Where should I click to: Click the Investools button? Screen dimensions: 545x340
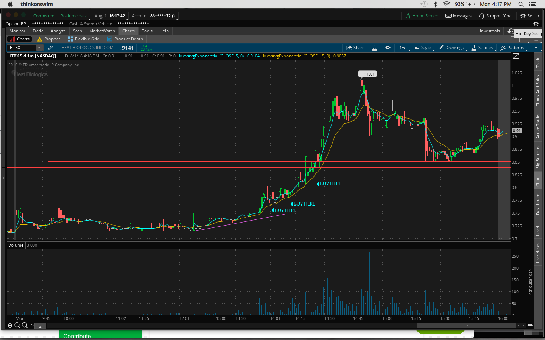[490, 31]
